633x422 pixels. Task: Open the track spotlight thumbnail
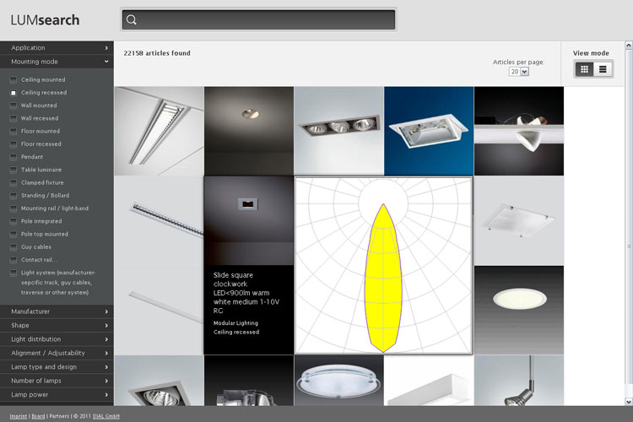tap(519, 381)
